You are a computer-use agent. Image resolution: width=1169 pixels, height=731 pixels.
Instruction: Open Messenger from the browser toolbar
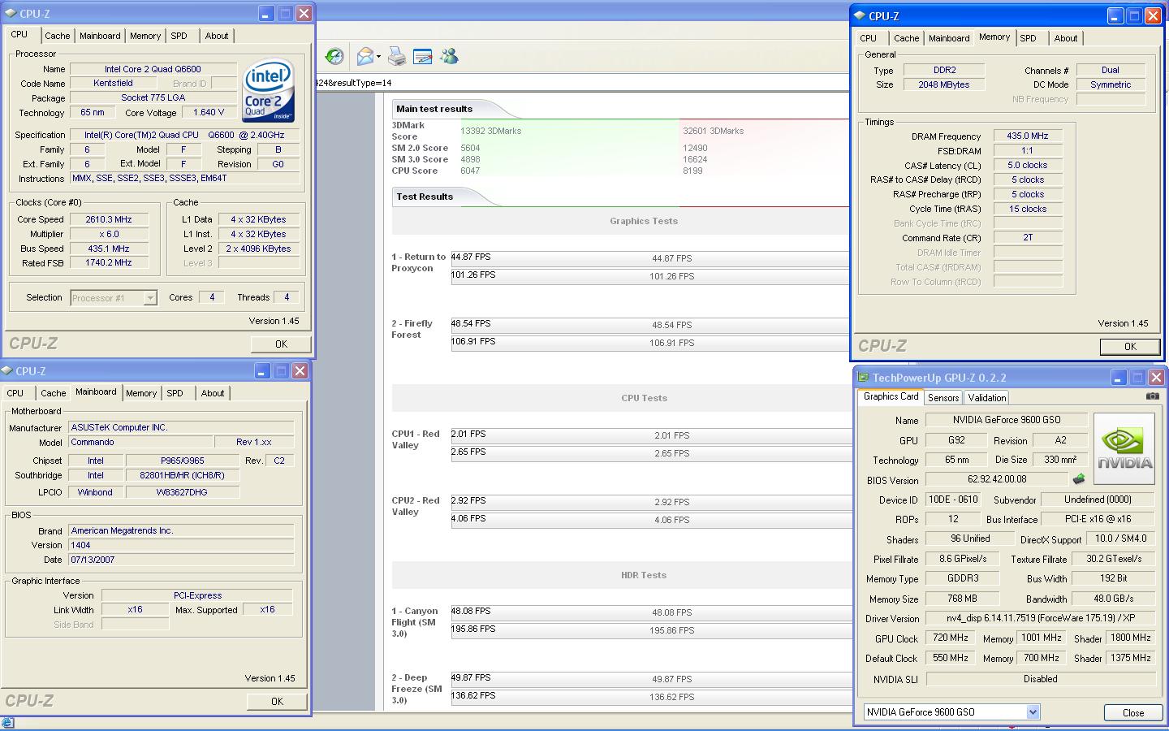pyautogui.click(x=449, y=56)
